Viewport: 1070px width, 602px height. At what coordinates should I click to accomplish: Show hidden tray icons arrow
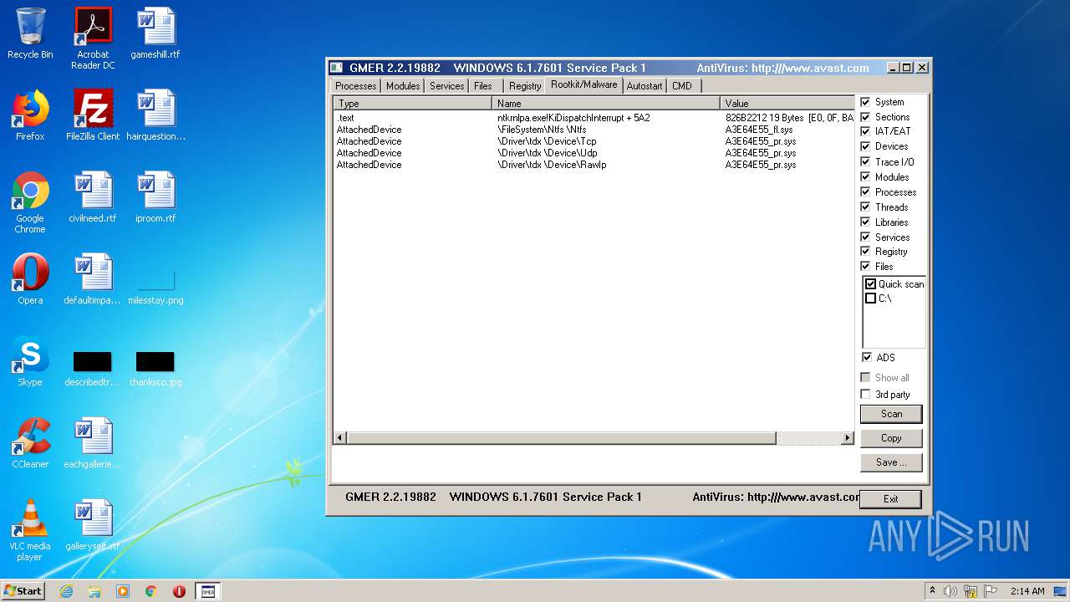tap(932, 591)
